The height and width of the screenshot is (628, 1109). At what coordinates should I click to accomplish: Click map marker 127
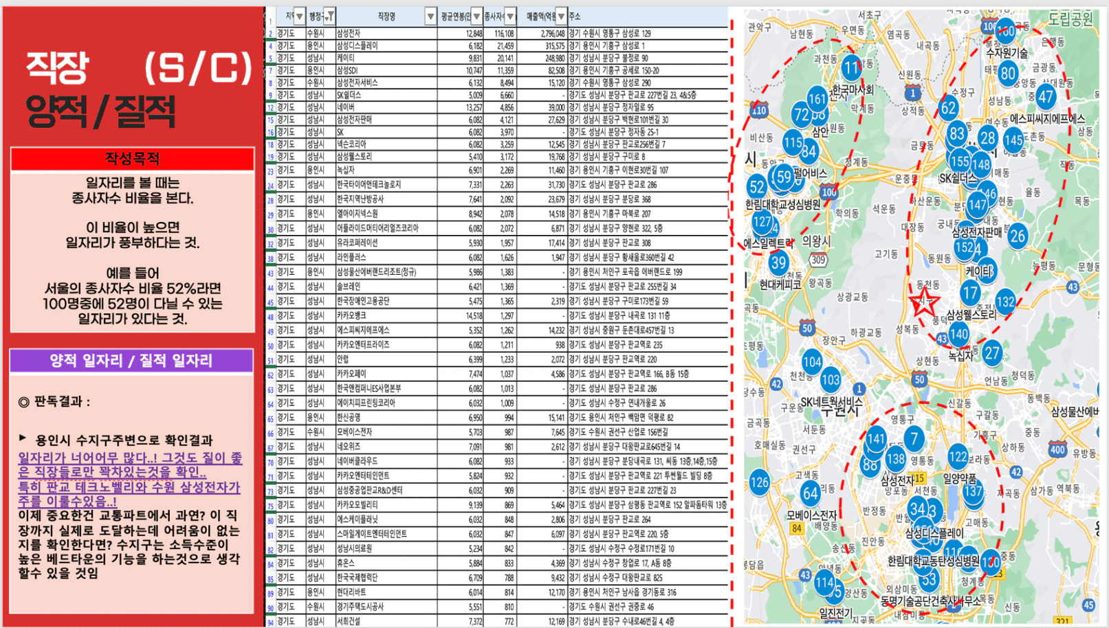coord(762,221)
